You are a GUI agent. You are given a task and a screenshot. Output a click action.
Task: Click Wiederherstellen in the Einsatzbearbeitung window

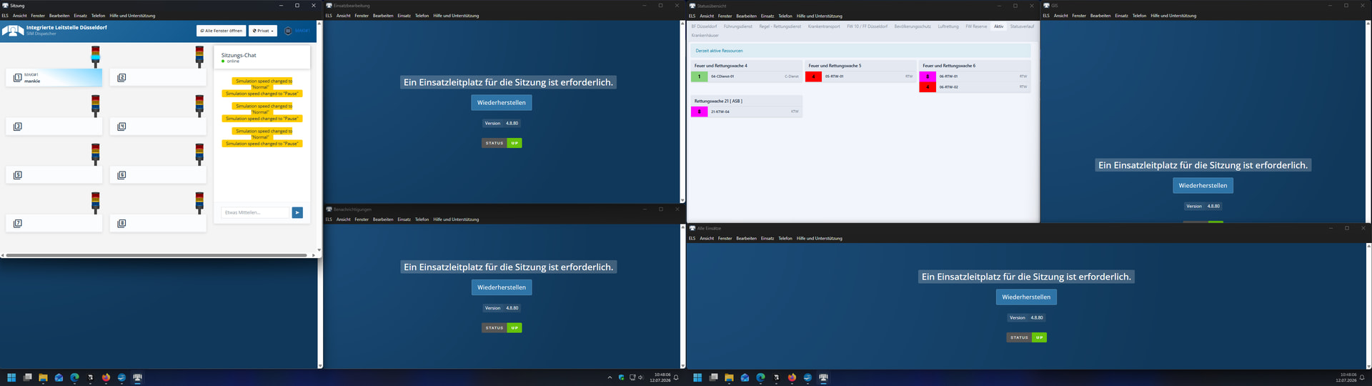[501, 103]
